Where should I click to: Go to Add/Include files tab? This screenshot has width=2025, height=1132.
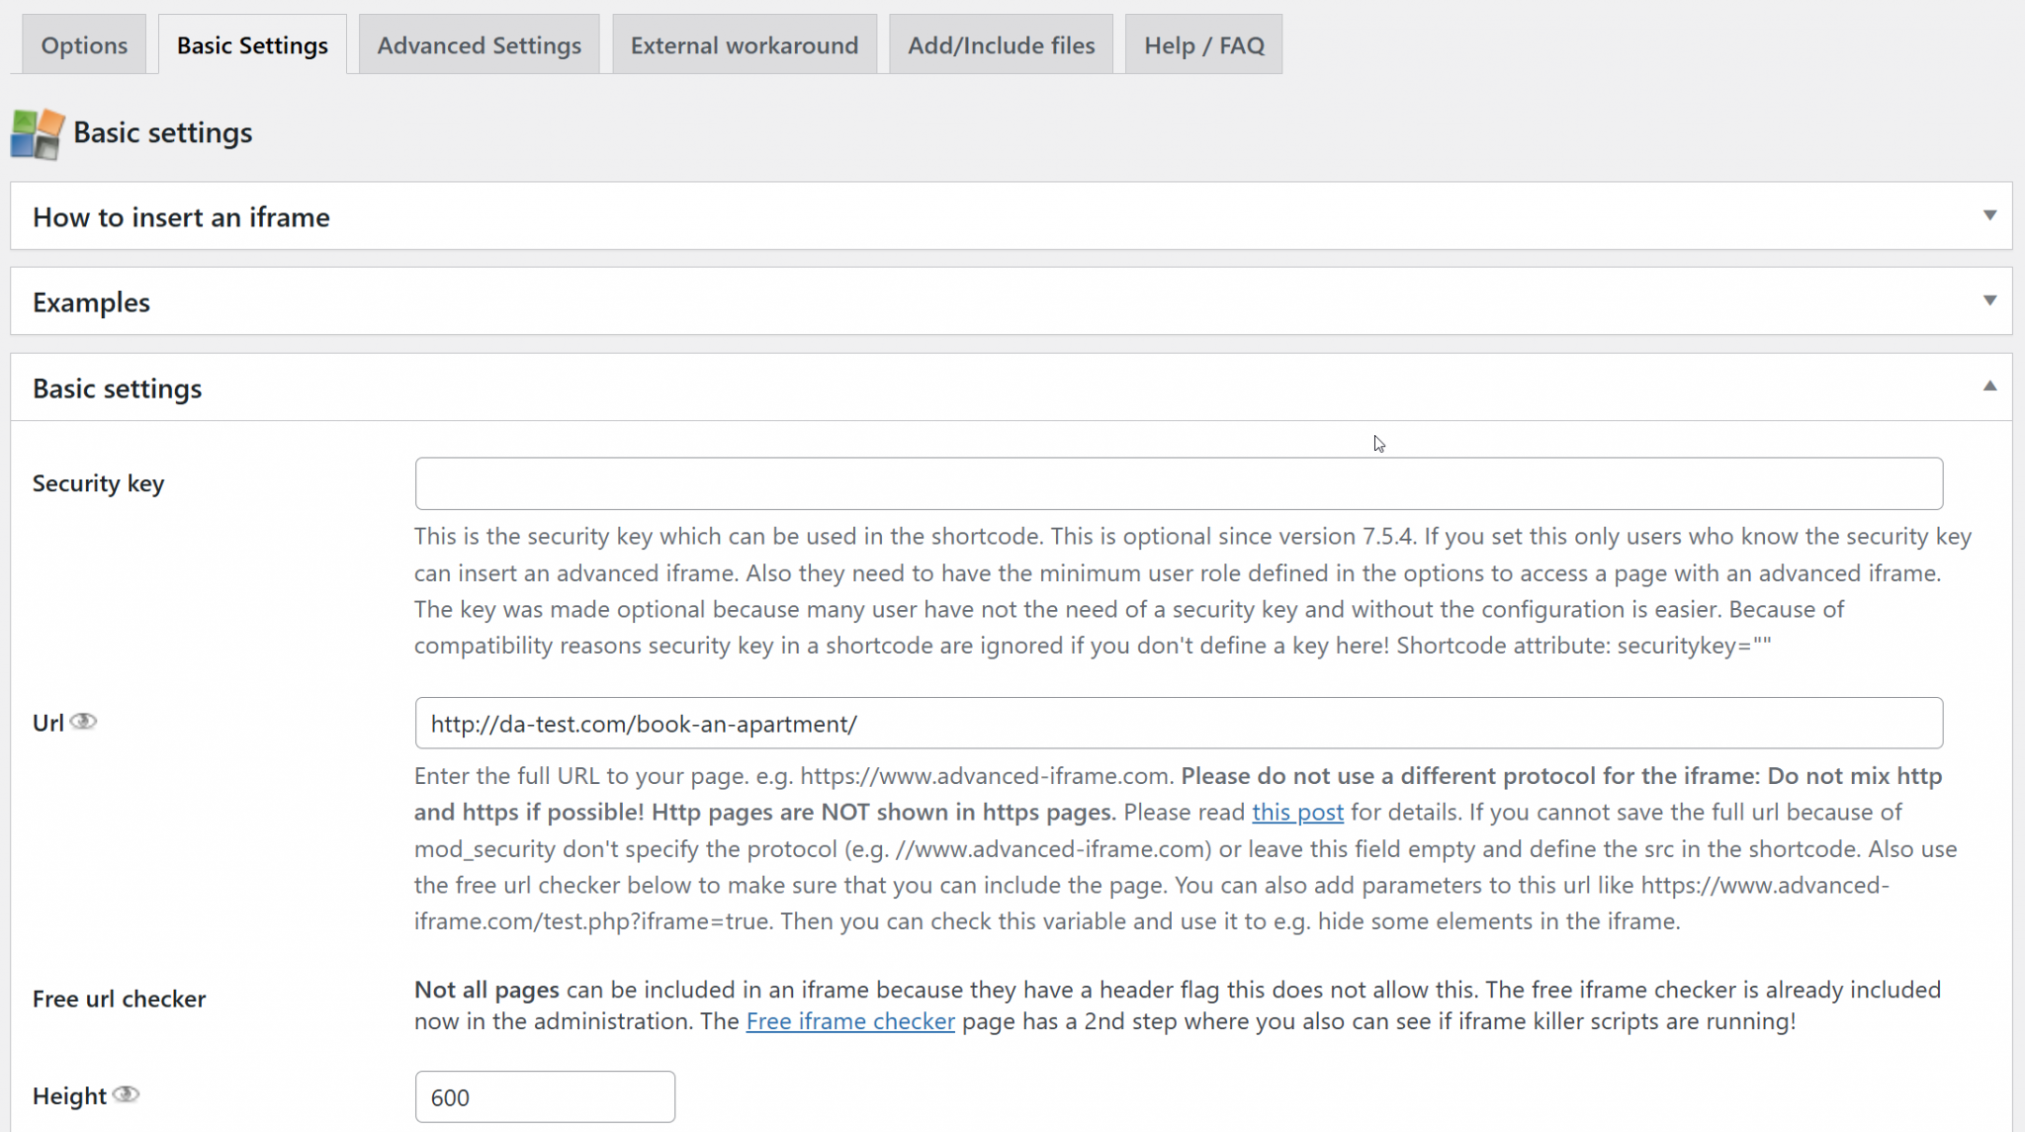pyautogui.click(x=1001, y=45)
